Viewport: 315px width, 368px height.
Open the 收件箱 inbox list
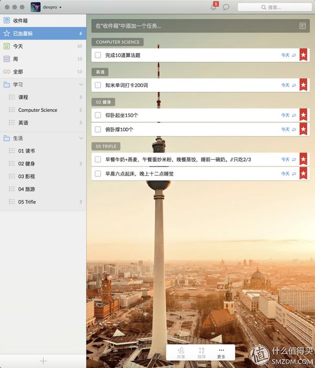coord(43,20)
